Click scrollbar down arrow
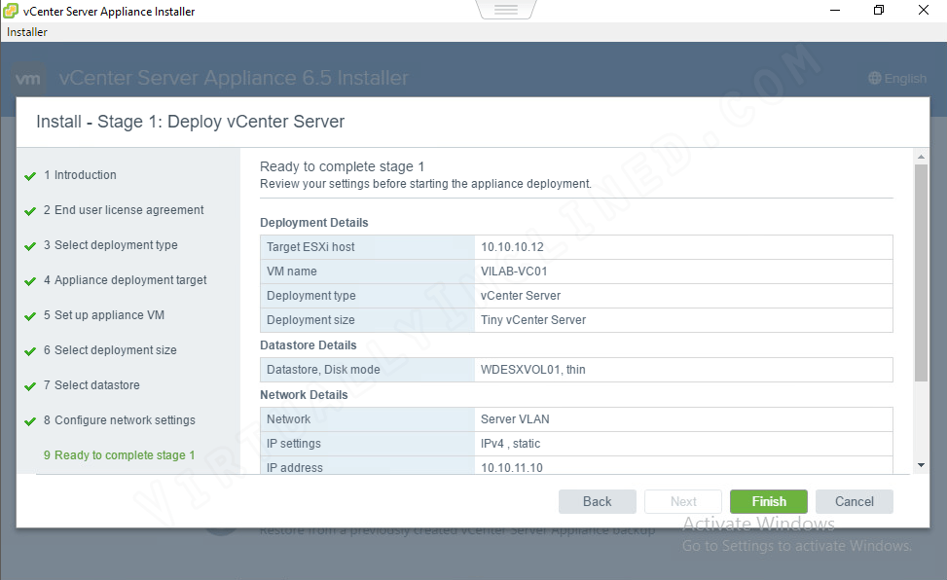 (x=921, y=465)
